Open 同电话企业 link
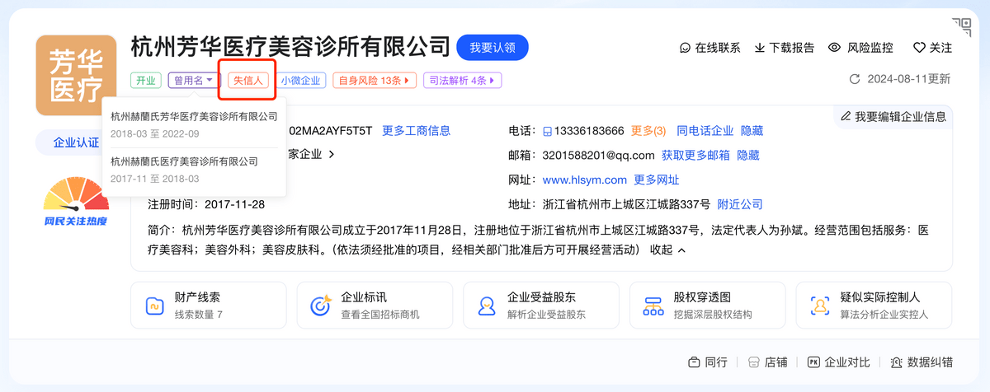Screen dimensions: 990x392 pos(705,131)
